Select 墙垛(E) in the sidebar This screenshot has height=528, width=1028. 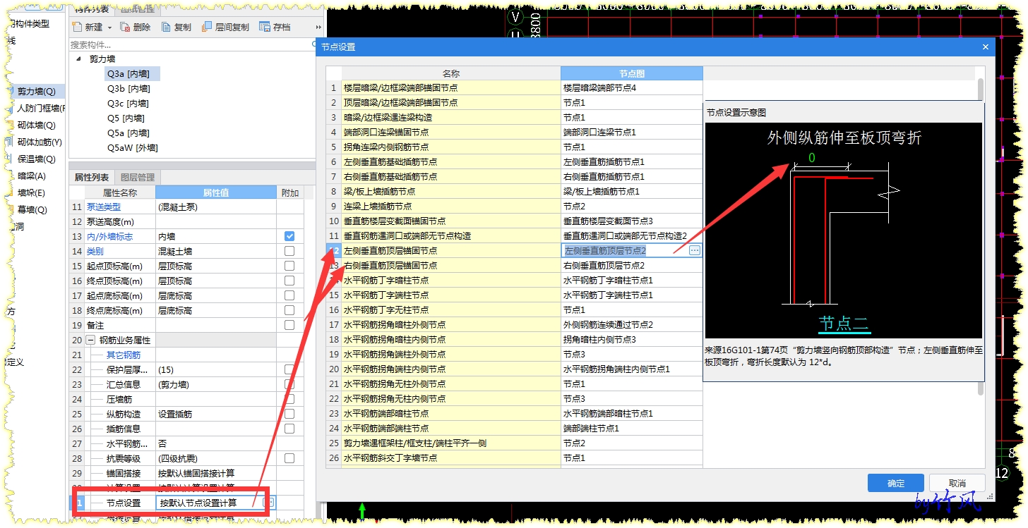(32, 193)
